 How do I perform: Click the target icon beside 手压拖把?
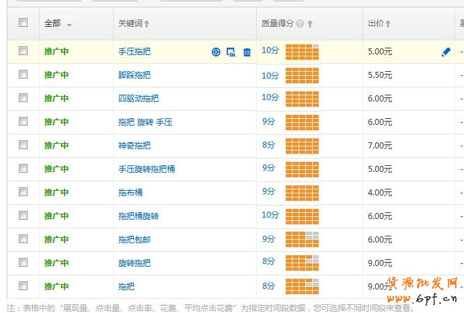[x=216, y=52]
